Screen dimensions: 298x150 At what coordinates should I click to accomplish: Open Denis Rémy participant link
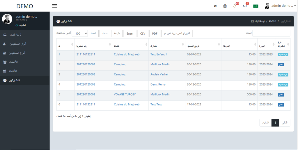158,84
